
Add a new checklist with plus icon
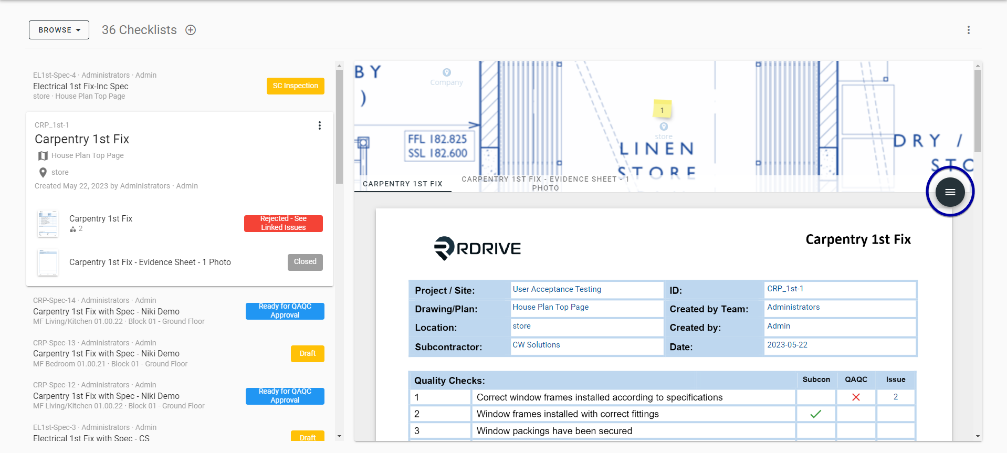(191, 30)
